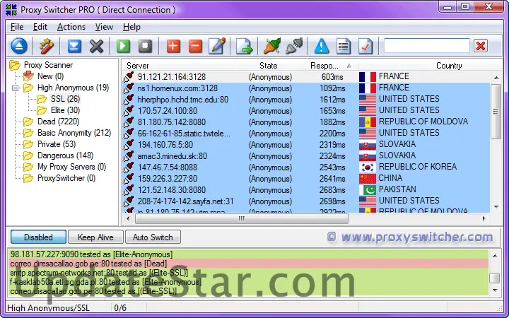
Task: Sort by the State column header
Action: tap(270, 66)
